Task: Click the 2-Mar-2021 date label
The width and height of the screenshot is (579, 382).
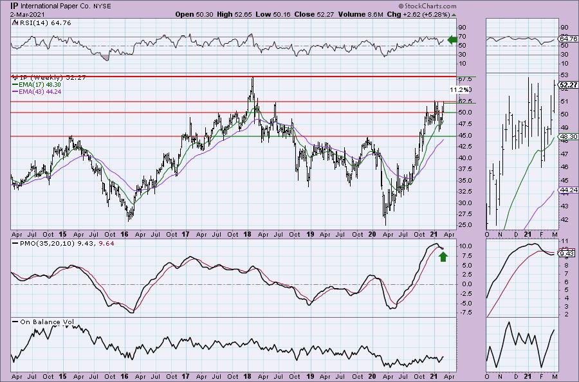Action: point(27,15)
